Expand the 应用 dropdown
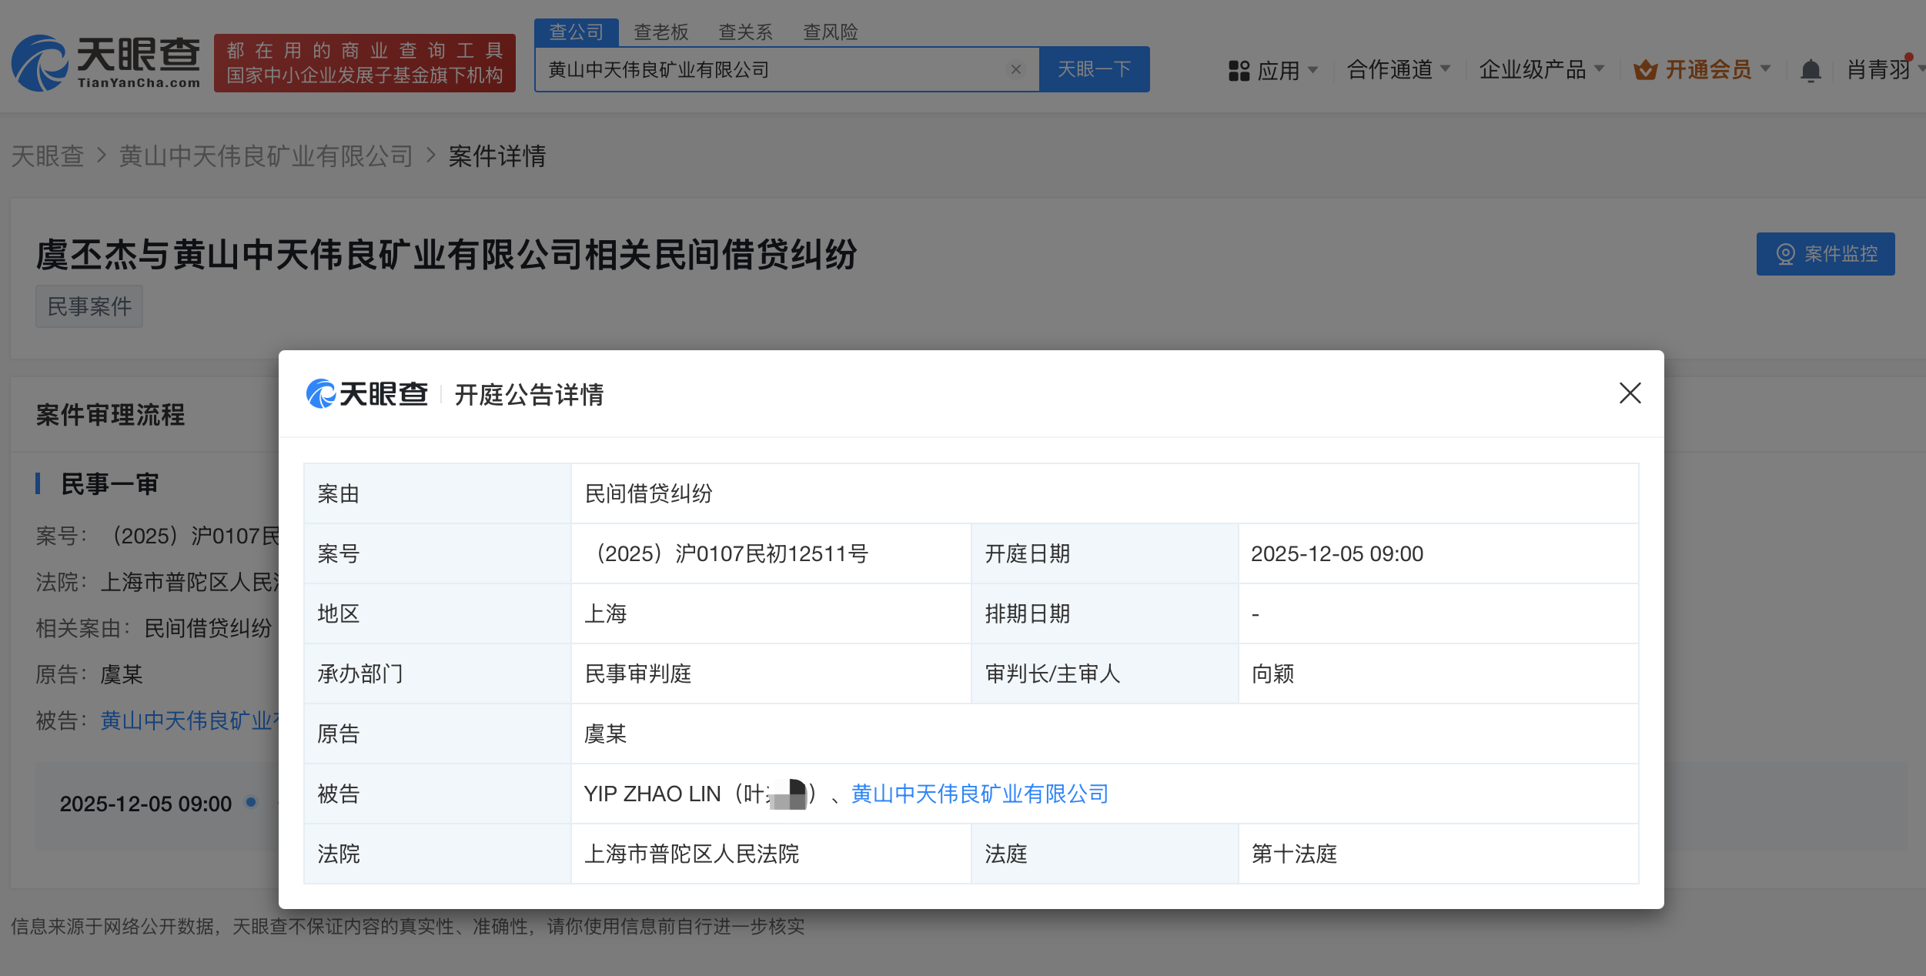The width and height of the screenshot is (1926, 976). pyautogui.click(x=1313, y=70)
